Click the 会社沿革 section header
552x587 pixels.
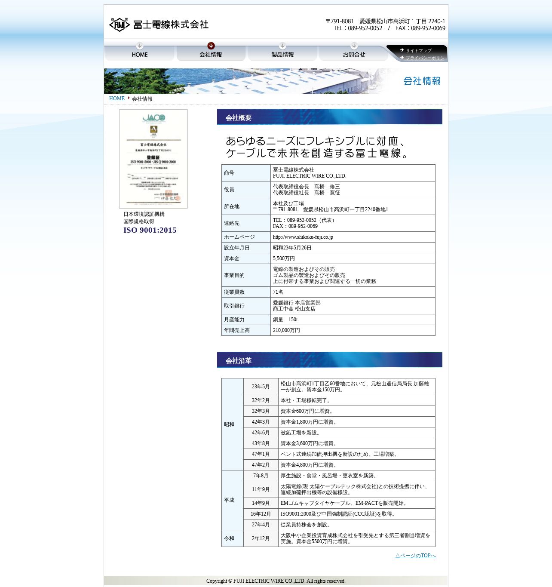click(330, 360)
